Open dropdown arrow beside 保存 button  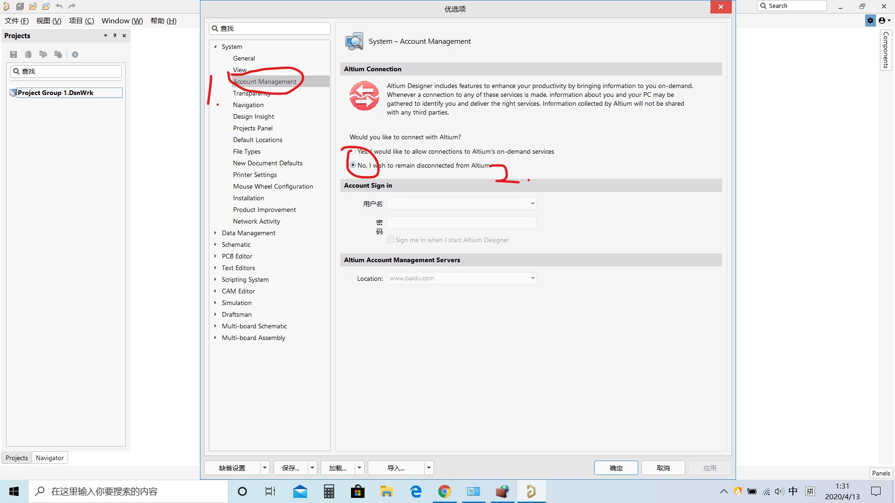[312, 468]
